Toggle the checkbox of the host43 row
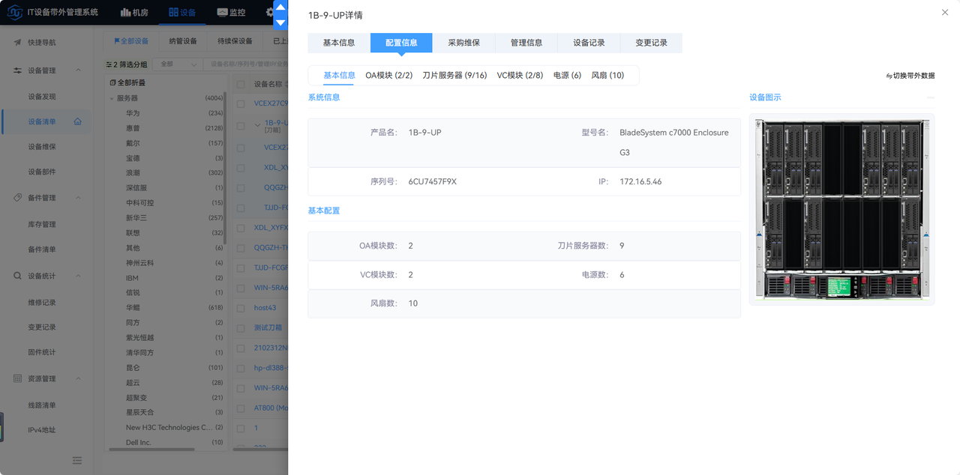The height and width of the screenshot is (475, 960). 241,308
